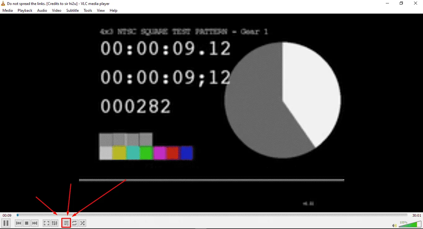Open the Video menu
This screenshot has width=423, height=229.
tap(57, 11)
